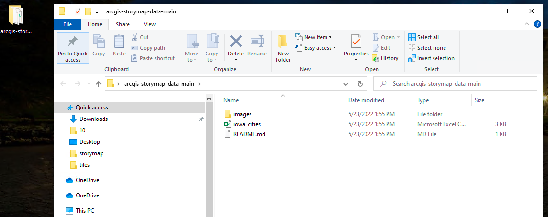Open the File tab

68,24
